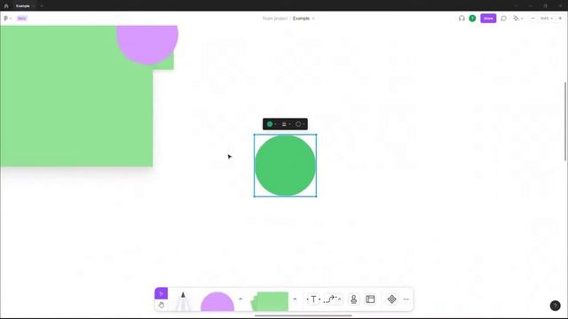Switch to the Example file tab
This screenshot has height=319, width=568.
(x=22, y=6)
